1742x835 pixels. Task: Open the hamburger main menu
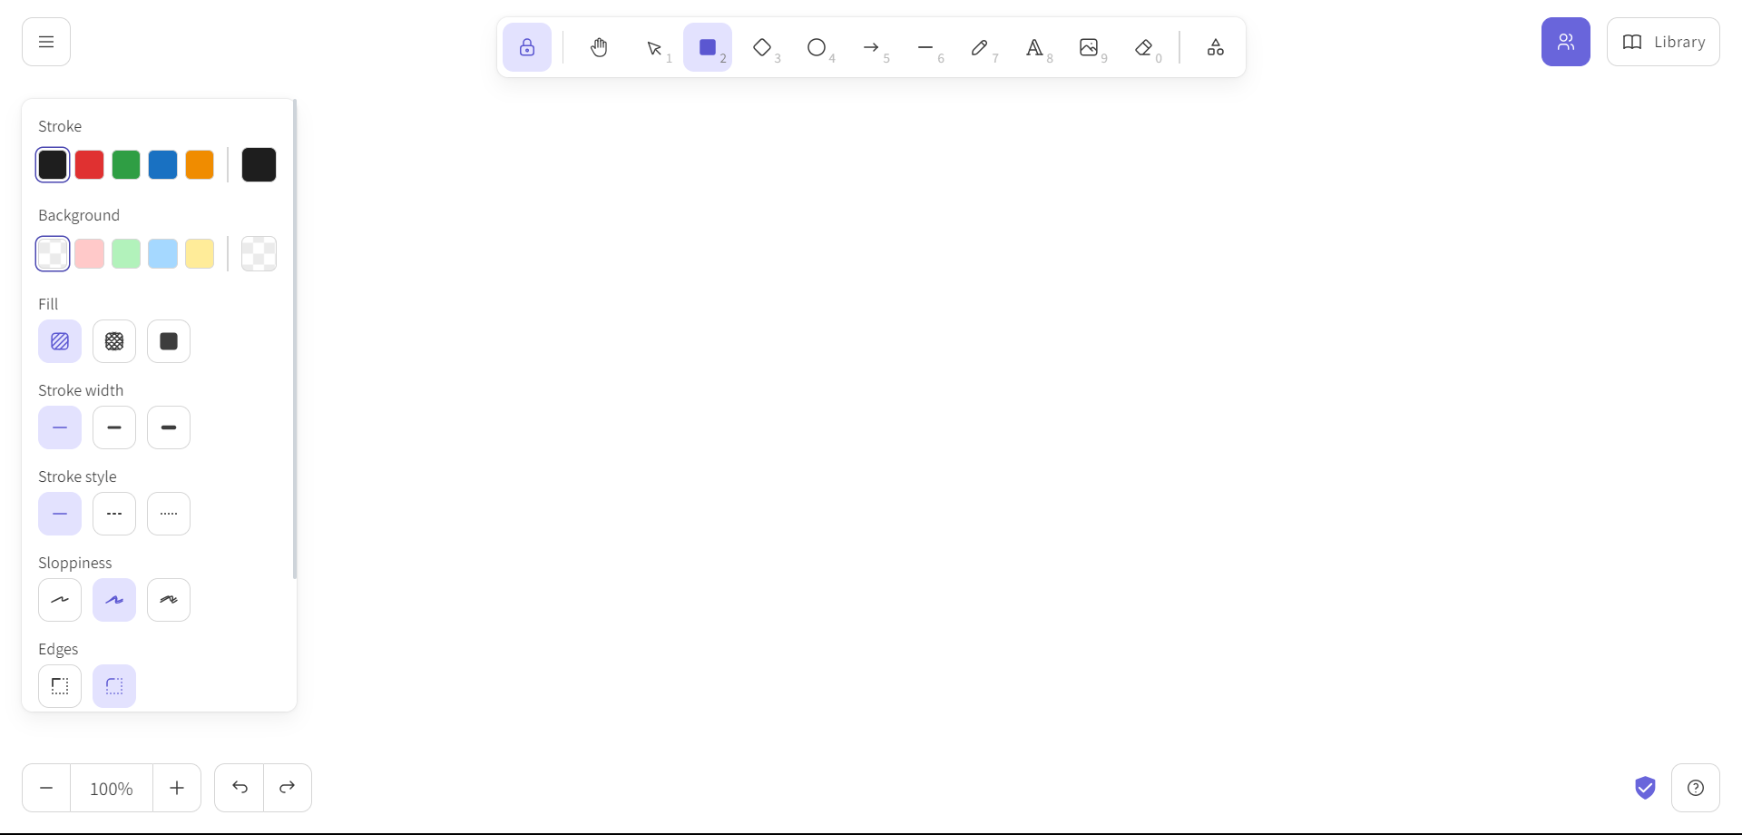coord(46,42)
